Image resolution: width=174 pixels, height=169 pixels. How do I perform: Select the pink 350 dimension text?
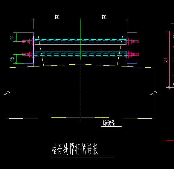(166, 60)
